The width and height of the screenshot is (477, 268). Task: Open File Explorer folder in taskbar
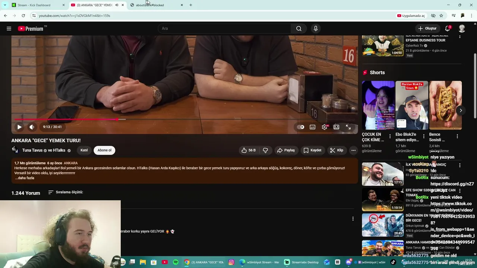(143, 262)
